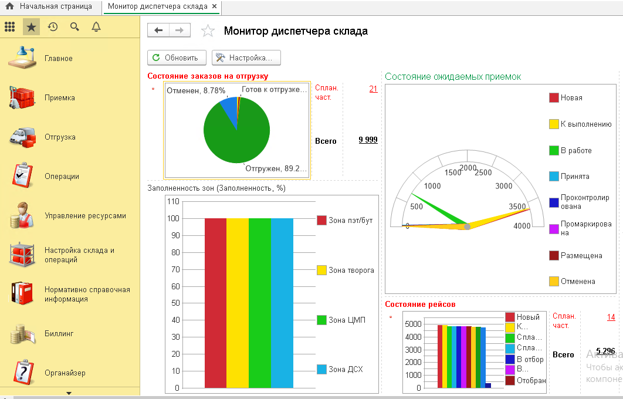Go forward with the right arrow
This screenshot has height=399, width=623.
180,31
